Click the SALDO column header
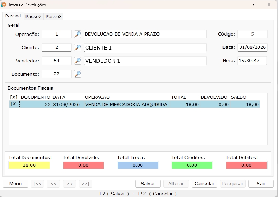The height and width of the screenshot is (197, 278). [x=245, y=97]
